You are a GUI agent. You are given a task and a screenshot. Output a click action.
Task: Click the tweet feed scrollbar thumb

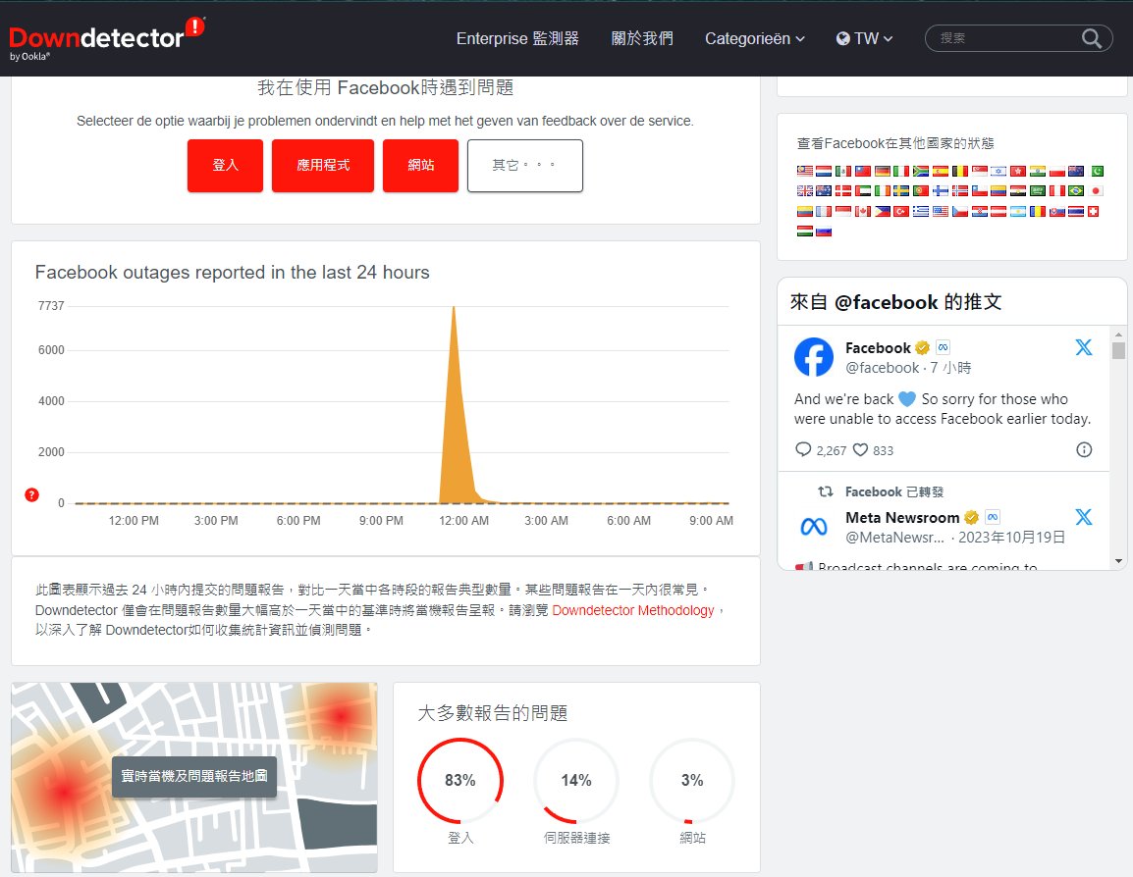(x=1118, y=350)
